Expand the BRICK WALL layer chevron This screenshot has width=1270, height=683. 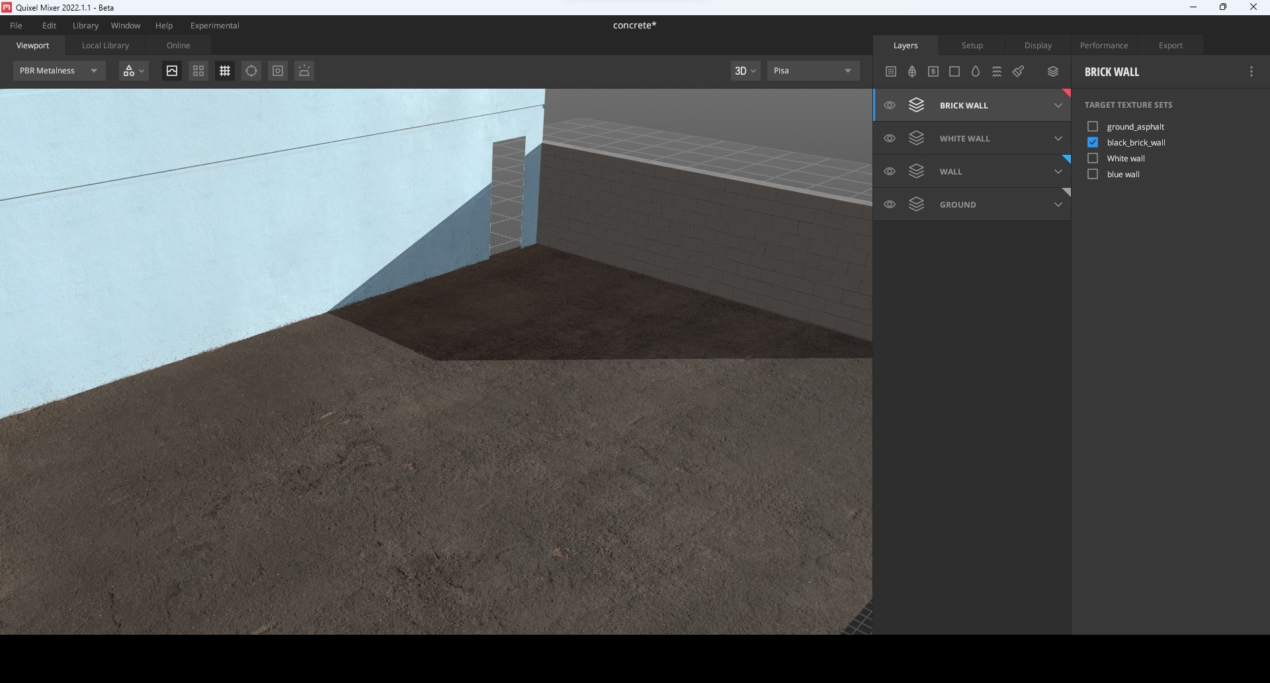(x=1058, y=105)
